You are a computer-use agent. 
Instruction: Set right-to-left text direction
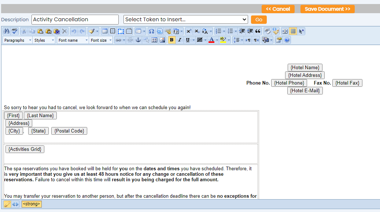(256, 40)
